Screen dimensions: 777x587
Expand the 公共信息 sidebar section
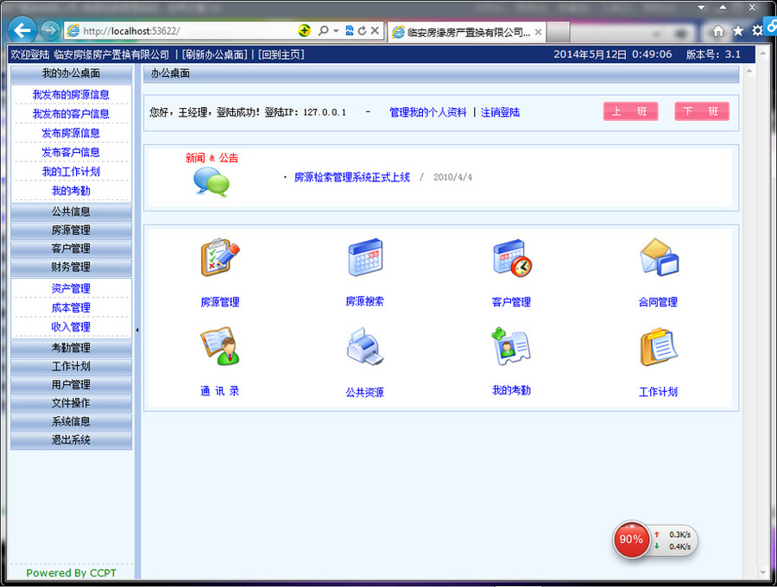coord(72,212)
